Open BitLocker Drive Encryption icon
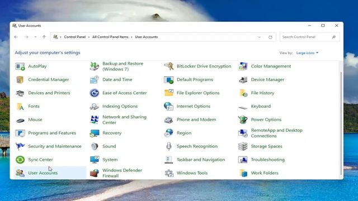 [x=169, y=66]
